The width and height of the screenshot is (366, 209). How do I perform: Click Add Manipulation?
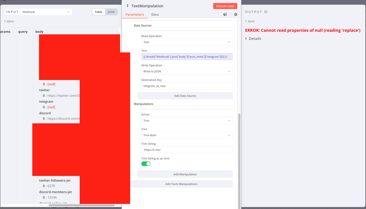(x=185, y=174)
